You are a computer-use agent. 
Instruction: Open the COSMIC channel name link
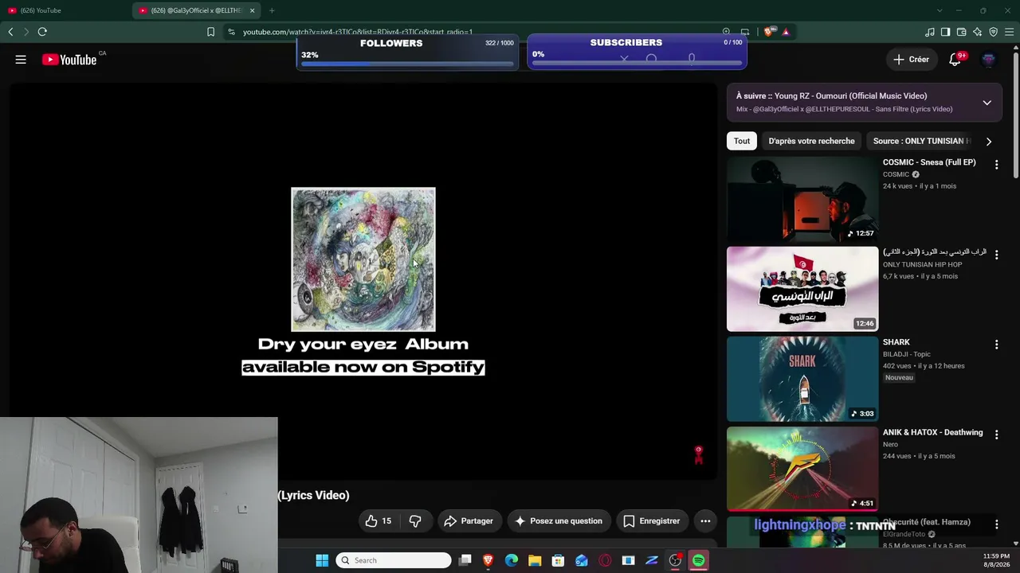coord(896,174)
